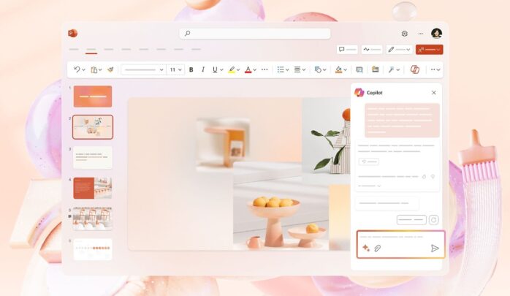
Task: Click the Format Painter brush icon
Action: (x=110, y=69)
